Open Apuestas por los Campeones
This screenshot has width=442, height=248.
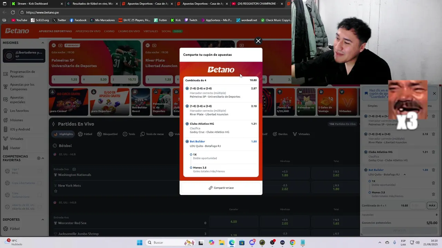pos(23,86)
